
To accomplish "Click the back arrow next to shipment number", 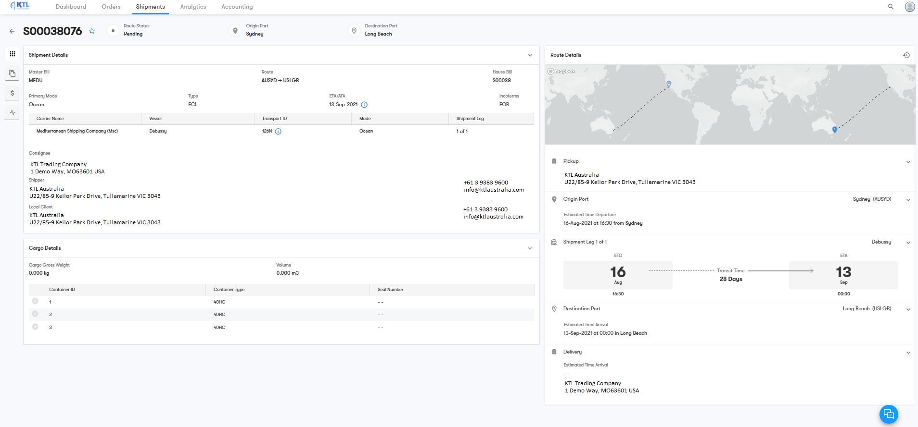I will pos(12,31).
